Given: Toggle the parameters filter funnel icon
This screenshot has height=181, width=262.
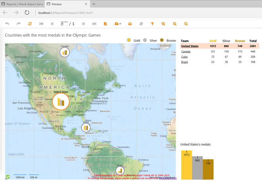Looking at the screenshot, I should pos(152,24).
